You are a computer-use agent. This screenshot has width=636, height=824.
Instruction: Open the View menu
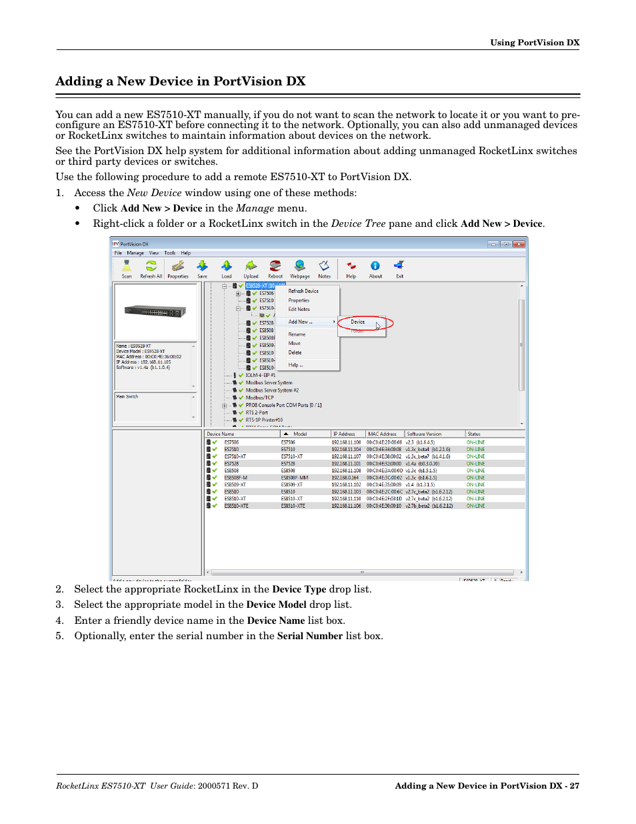154,253
